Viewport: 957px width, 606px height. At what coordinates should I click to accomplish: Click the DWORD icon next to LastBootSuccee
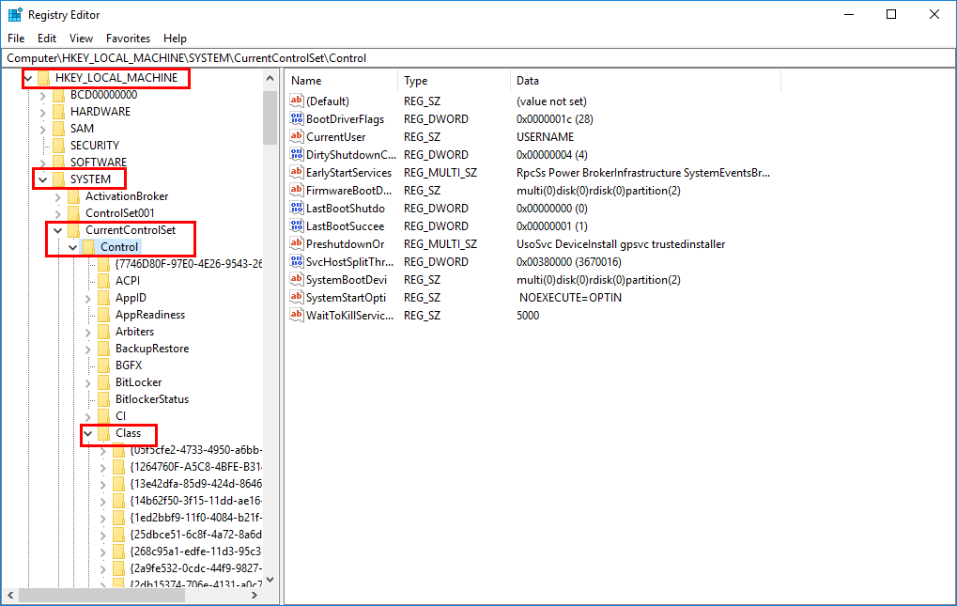tap(296, 225)
